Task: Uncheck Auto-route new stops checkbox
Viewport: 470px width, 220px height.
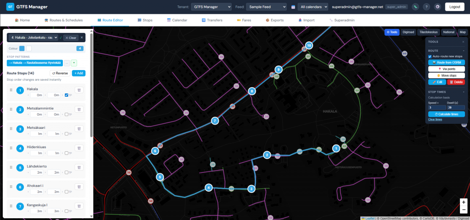Action: coord(430,56)
